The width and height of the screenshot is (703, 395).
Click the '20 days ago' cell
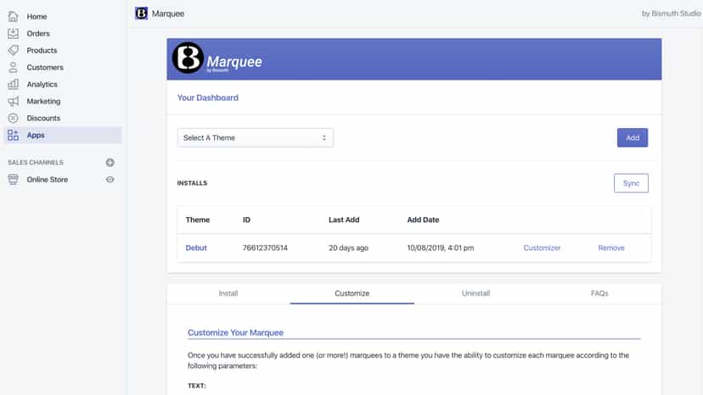click(348, 248)
